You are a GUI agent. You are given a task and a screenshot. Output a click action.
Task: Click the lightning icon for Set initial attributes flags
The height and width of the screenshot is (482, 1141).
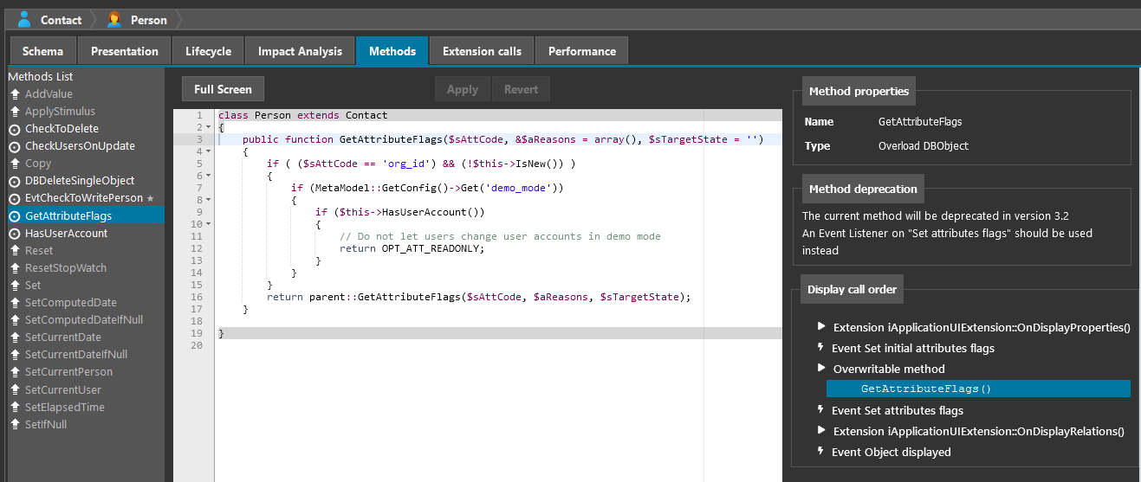click(x=821, y=348)
